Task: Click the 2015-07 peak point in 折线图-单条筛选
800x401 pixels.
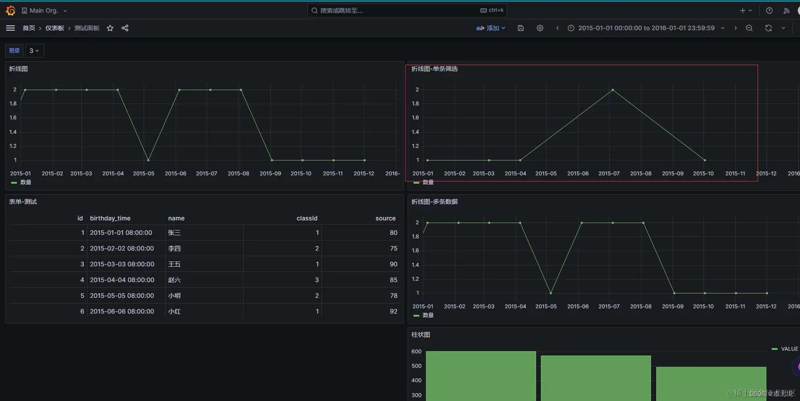Action: point(613,90)
